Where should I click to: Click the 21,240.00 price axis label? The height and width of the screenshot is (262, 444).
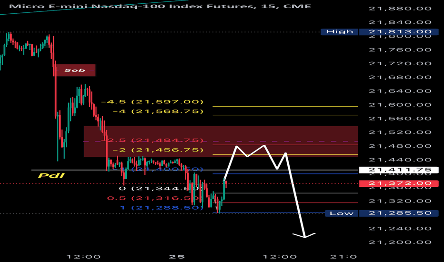pyautogui.click(x=400, y=229)
